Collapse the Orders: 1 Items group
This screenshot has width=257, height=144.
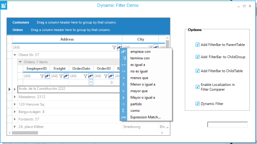tap(20, 62)
